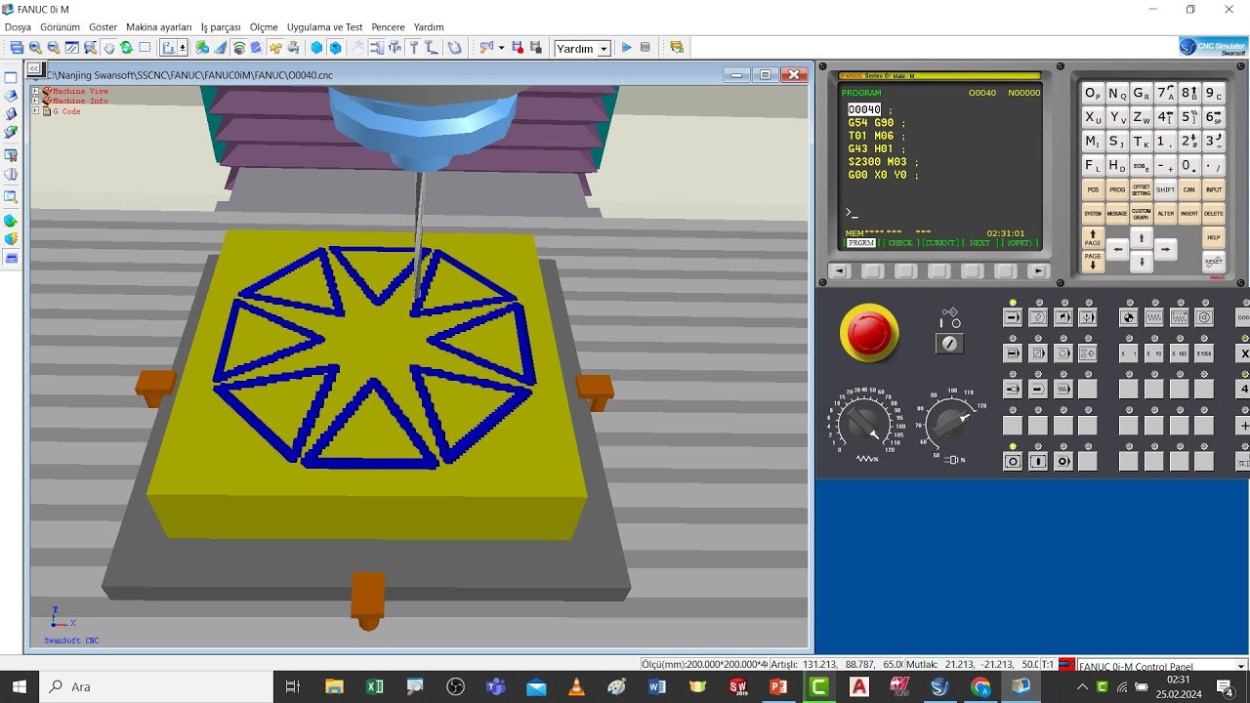Click the INPUT key on keypad
Image resolution: width=1250 pixels, height=703 pixels.
click(1214, 189)
